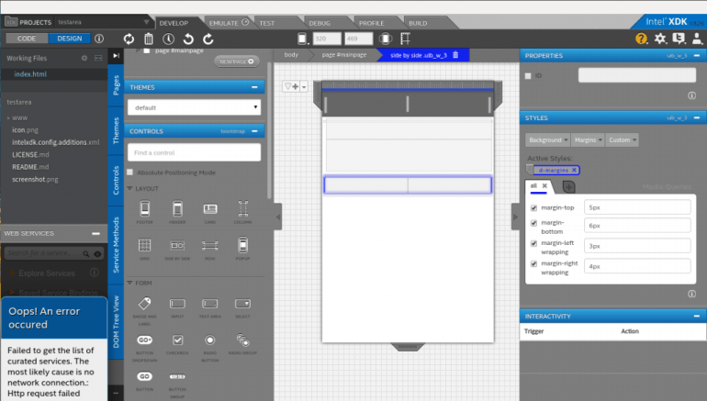Open the settings gear in top bar
This screenshot has width=707, height=401.
[x=660, y=39]
